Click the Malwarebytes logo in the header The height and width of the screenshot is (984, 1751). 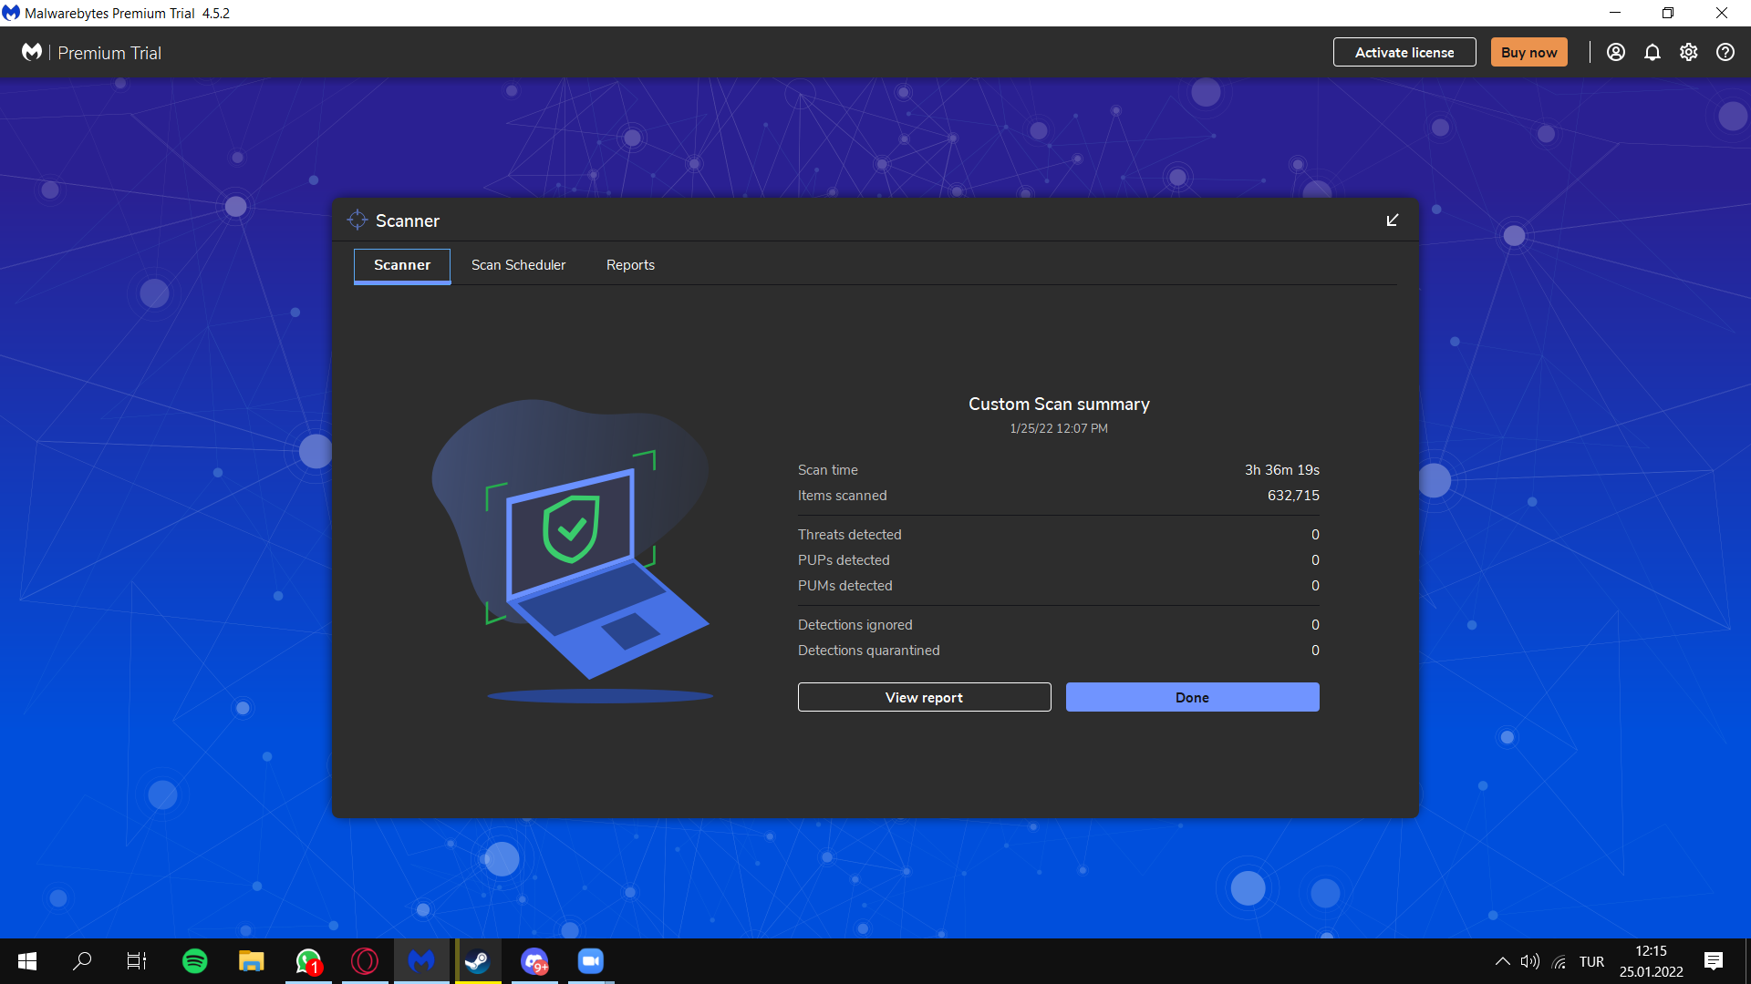pyautogui.click(x=32, y=52)
